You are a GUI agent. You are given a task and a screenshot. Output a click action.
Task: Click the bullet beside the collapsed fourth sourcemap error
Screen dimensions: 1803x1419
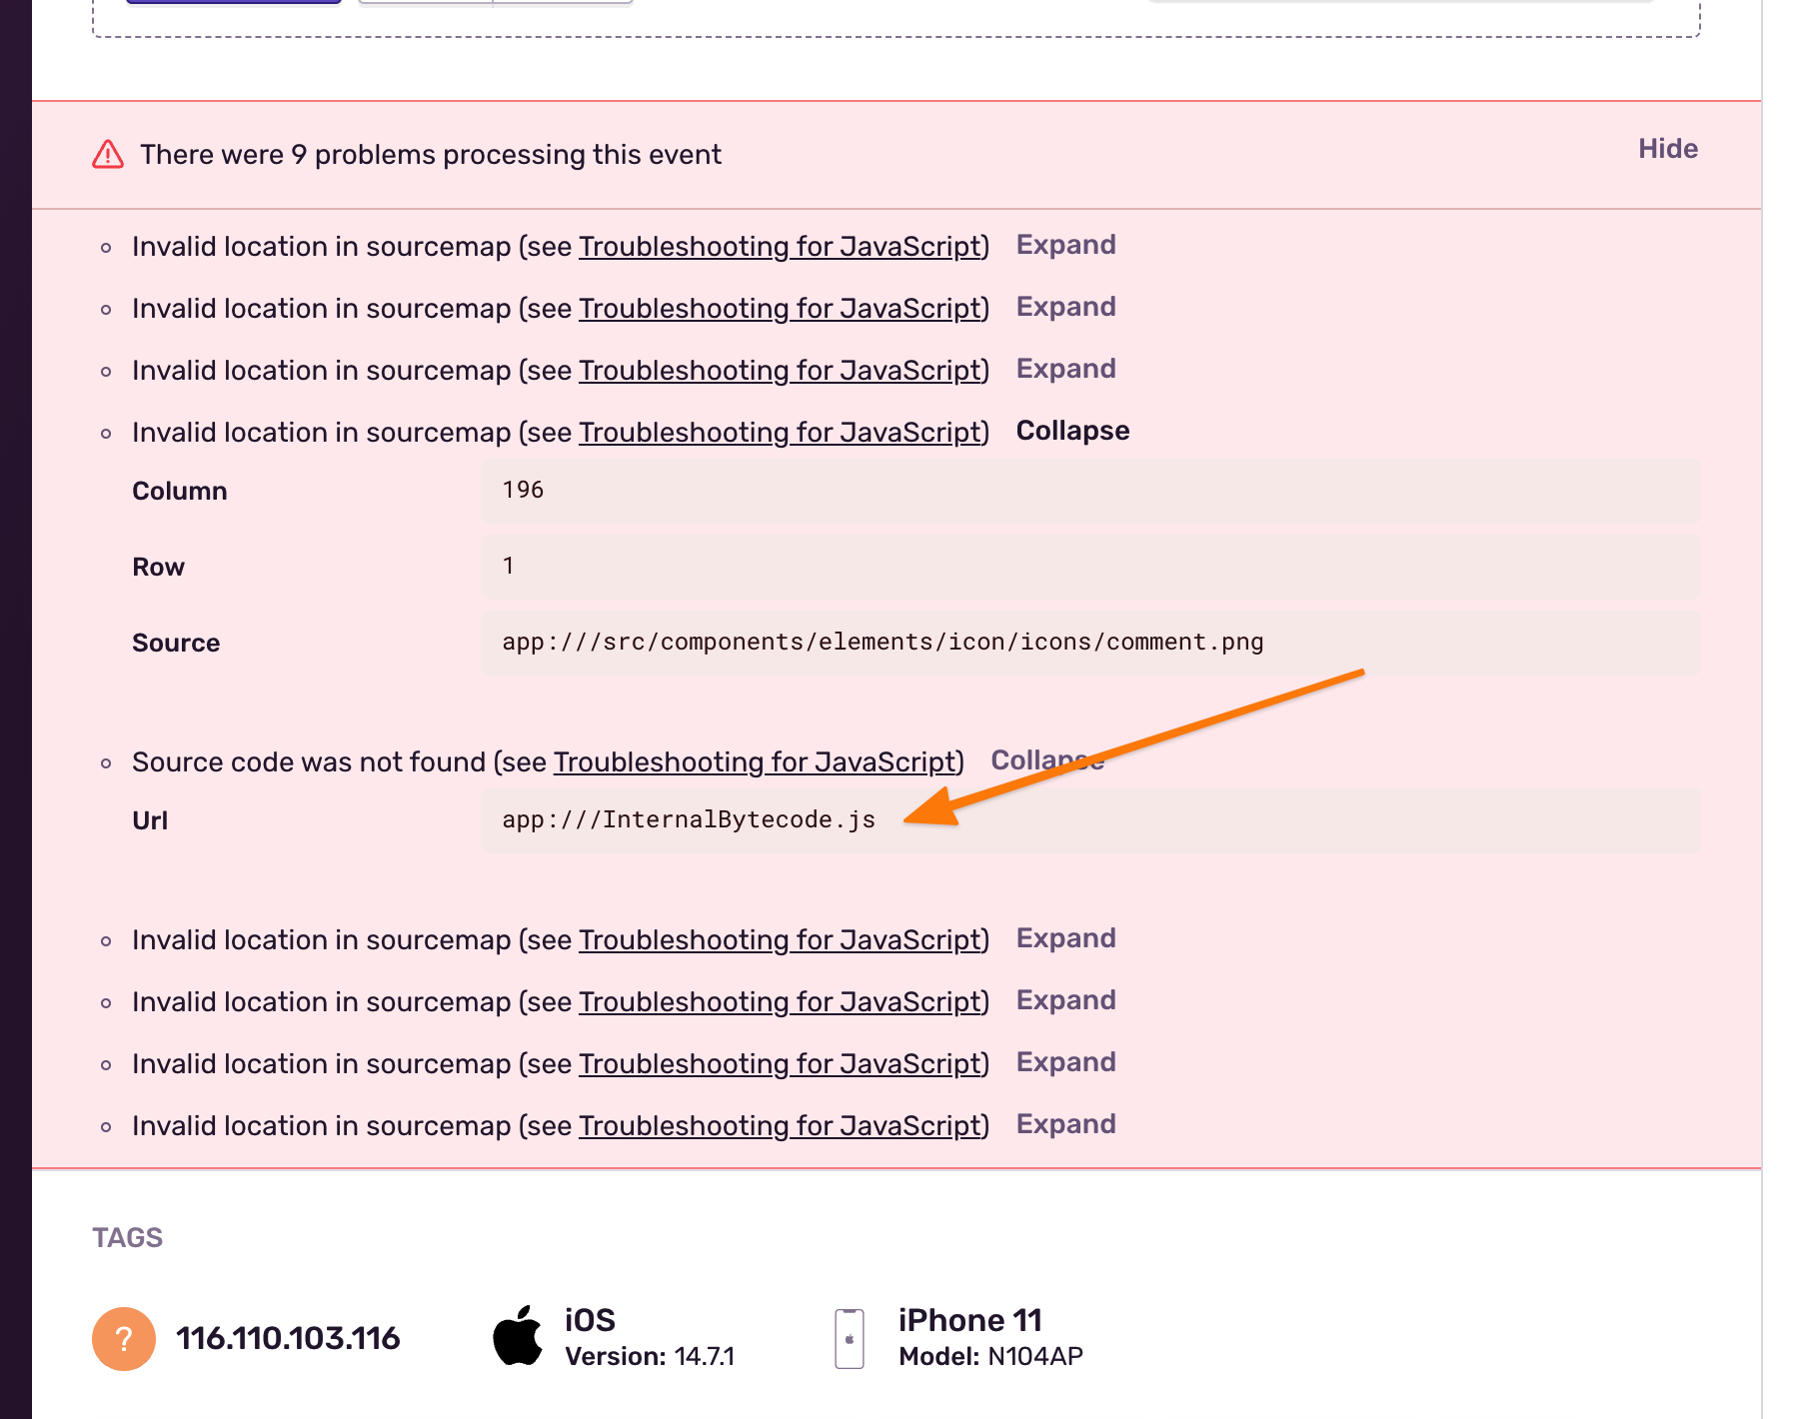click(x=106, y=433)
